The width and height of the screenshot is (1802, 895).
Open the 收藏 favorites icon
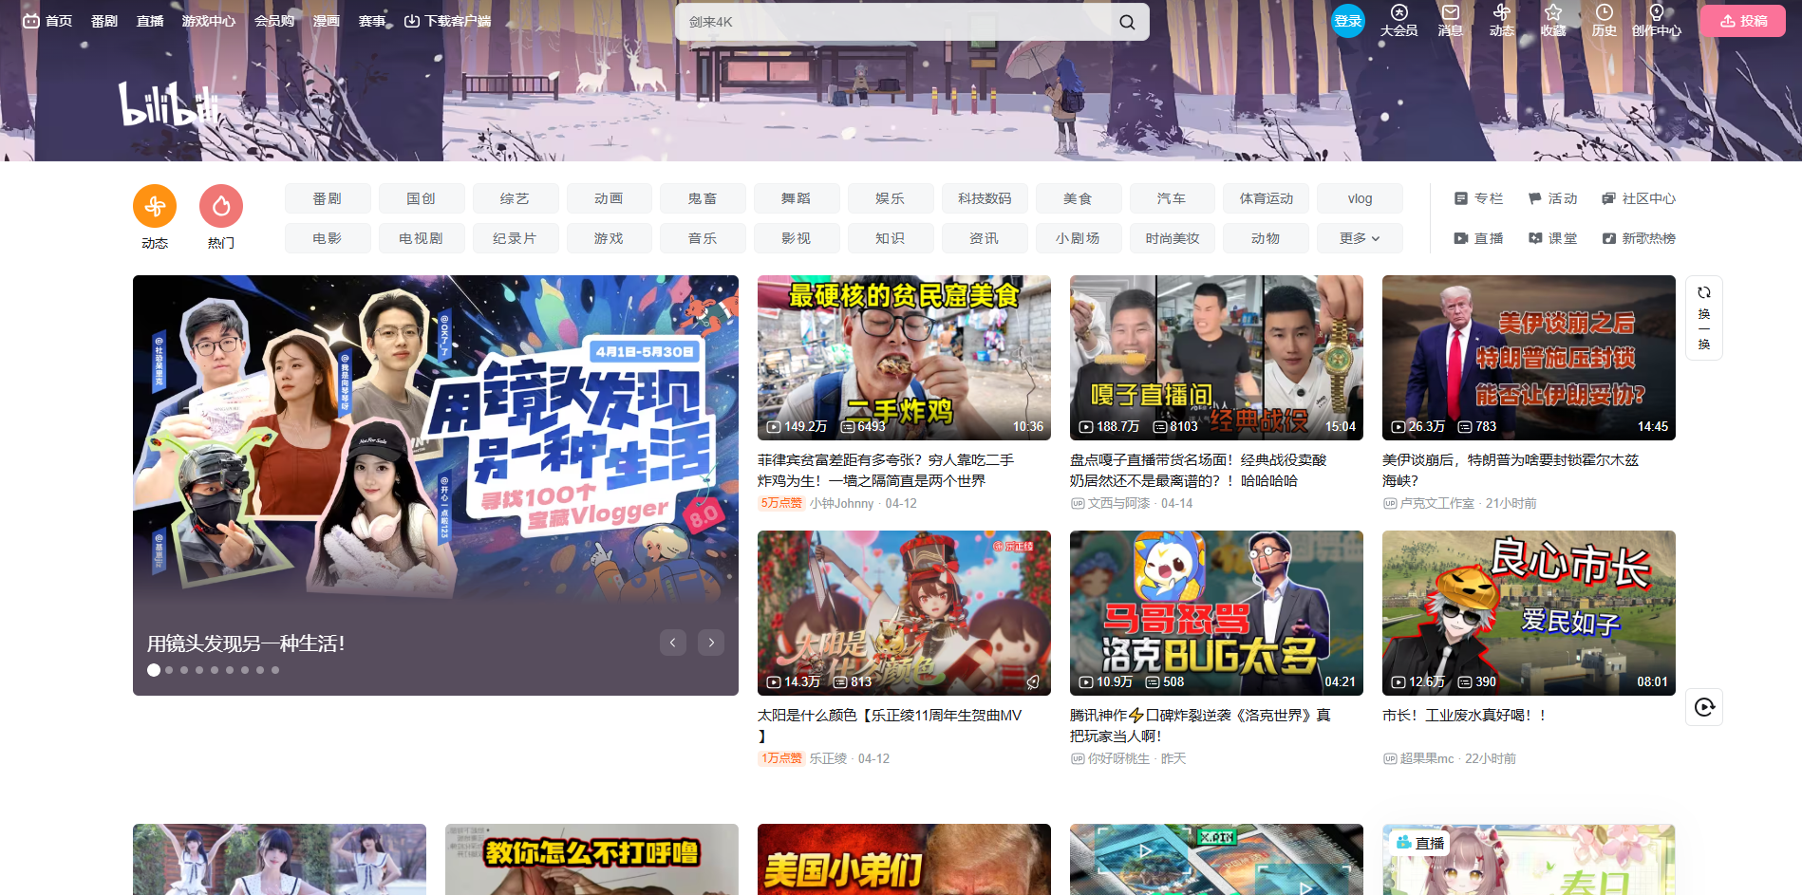pyautogui.click(x=1553, y=21)
